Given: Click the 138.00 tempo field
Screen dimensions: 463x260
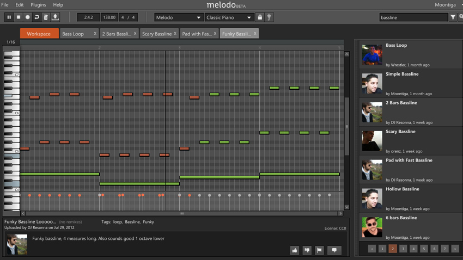Looking at the screenshot, I should tap(109, 17).
